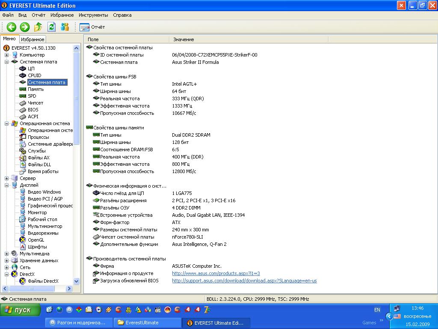Viewport: 438px width, 329px height.
Task: Expand the Сервер tree node
Action: (7, 178)
